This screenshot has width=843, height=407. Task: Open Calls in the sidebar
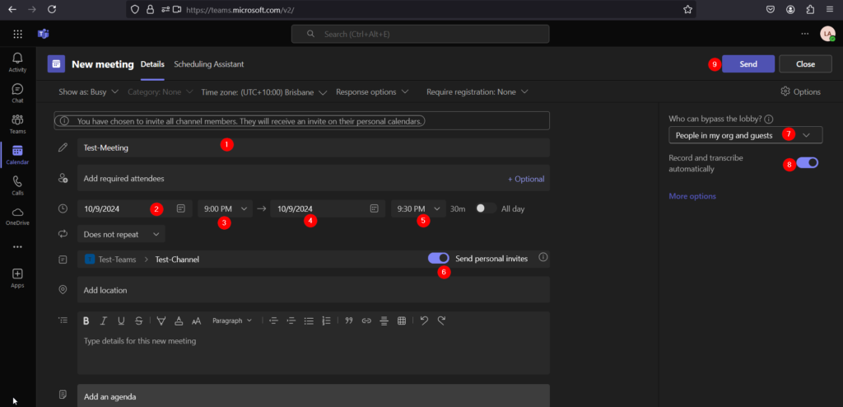[17, 185]
